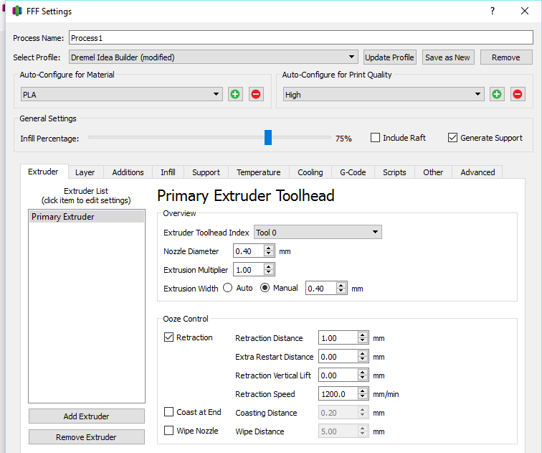Click green add material button next to PLA
The height and width of the screenshot is (453, 542).
click(x=235, y=94)
